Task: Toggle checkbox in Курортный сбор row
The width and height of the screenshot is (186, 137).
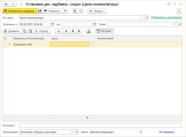Action: point(93,44)
